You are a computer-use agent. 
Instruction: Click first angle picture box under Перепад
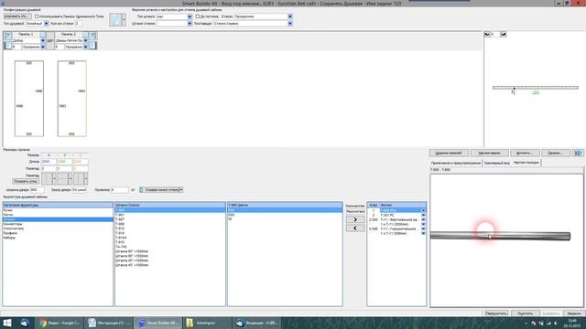point(49,179)
